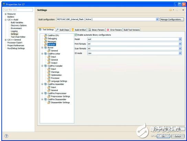Open the Build configuration dropdown
The image size is (187, 141).
pos(157,19)
